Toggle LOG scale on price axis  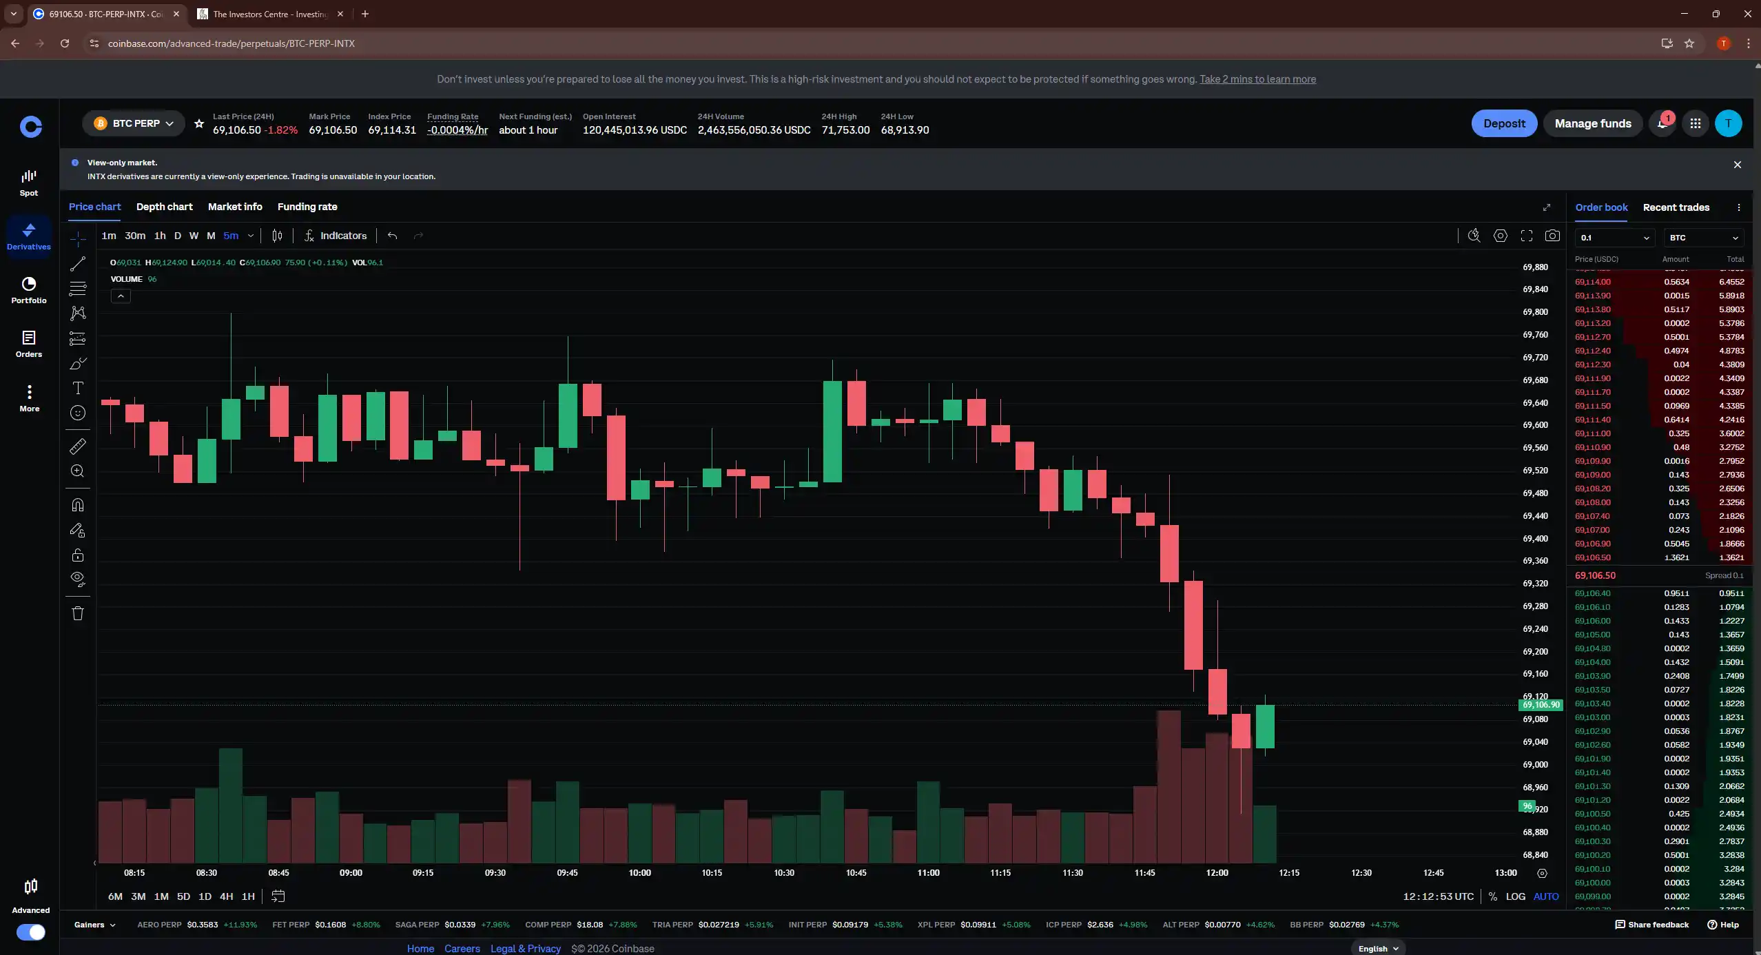[1516, 896]
